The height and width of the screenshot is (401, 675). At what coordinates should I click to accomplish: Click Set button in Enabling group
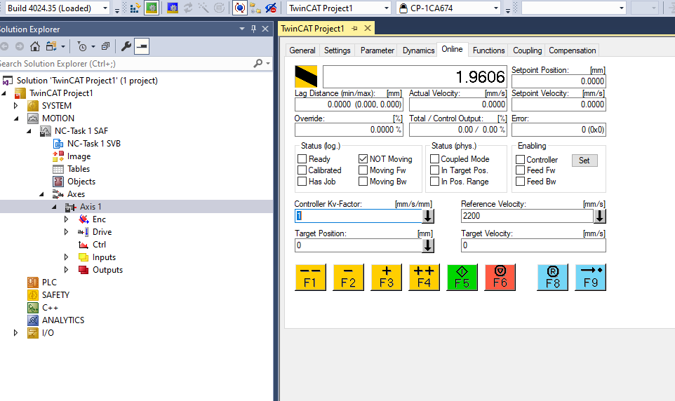tap(584, 161)
